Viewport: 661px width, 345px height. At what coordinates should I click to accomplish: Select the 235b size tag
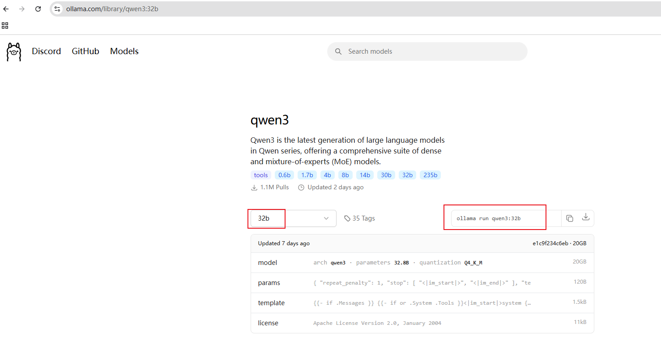pos(430,175)
